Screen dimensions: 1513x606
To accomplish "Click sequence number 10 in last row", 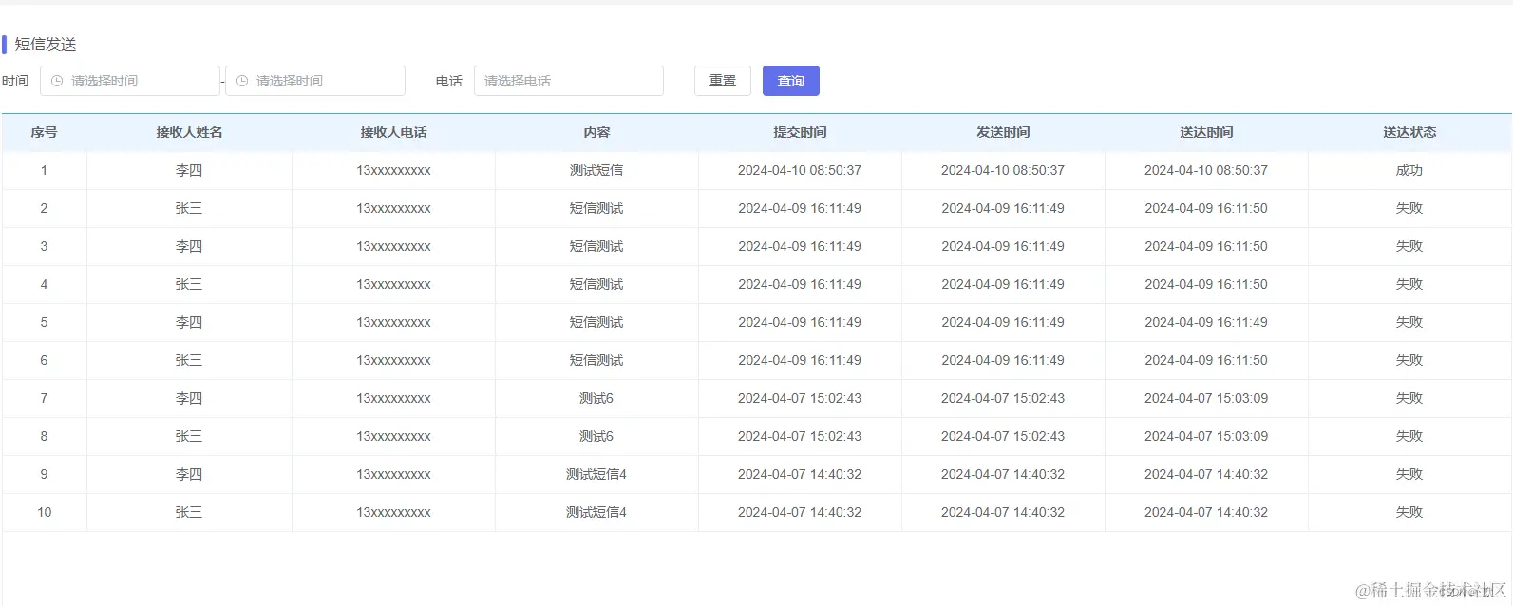I will 44,512.
